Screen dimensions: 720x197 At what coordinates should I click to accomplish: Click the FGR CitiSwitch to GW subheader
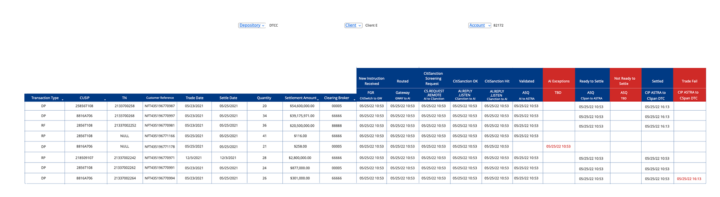pos(371,95)
